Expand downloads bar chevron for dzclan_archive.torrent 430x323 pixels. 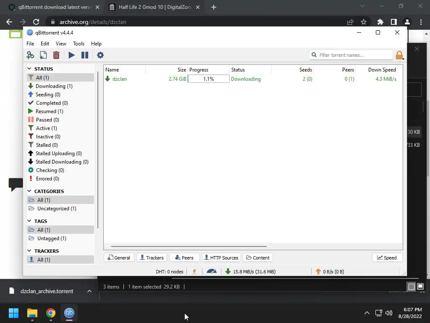[89, 291]
